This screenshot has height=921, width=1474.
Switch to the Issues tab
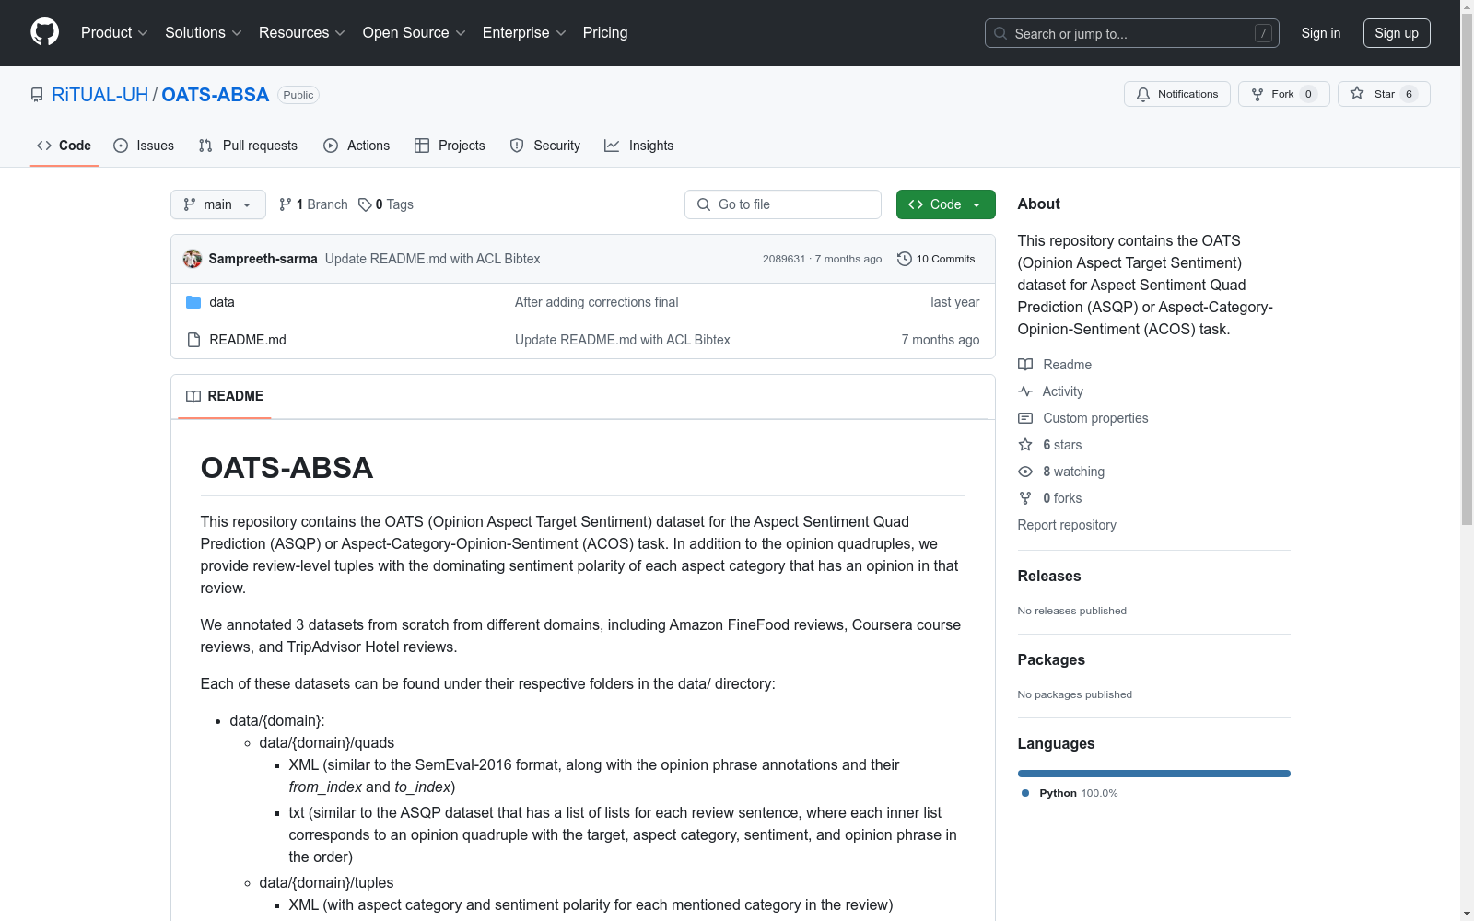click(x=144, y=146)
